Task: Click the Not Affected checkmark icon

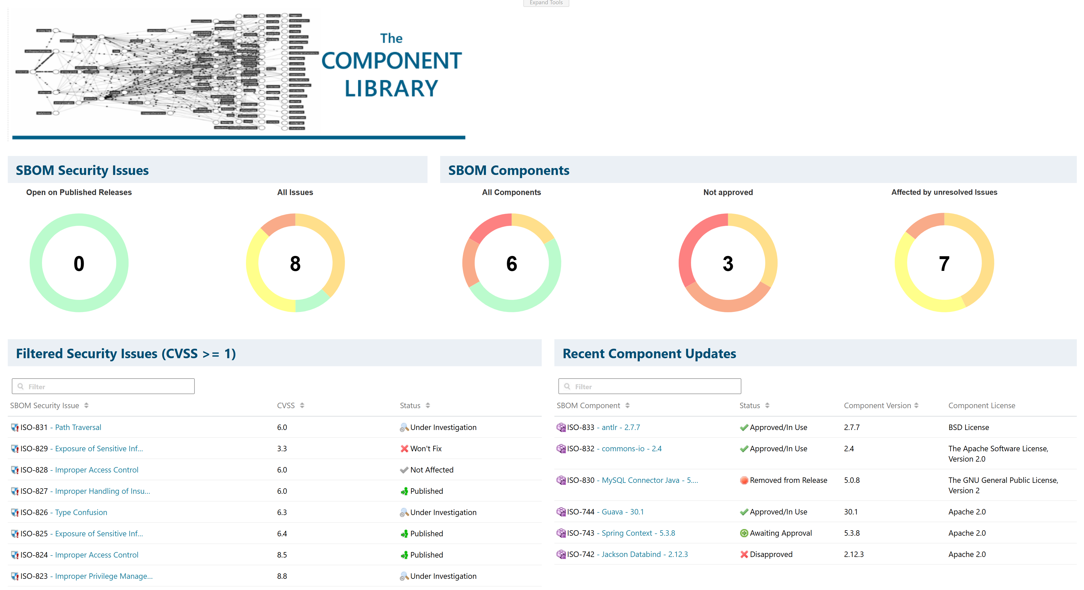Action: coord(404,470)
